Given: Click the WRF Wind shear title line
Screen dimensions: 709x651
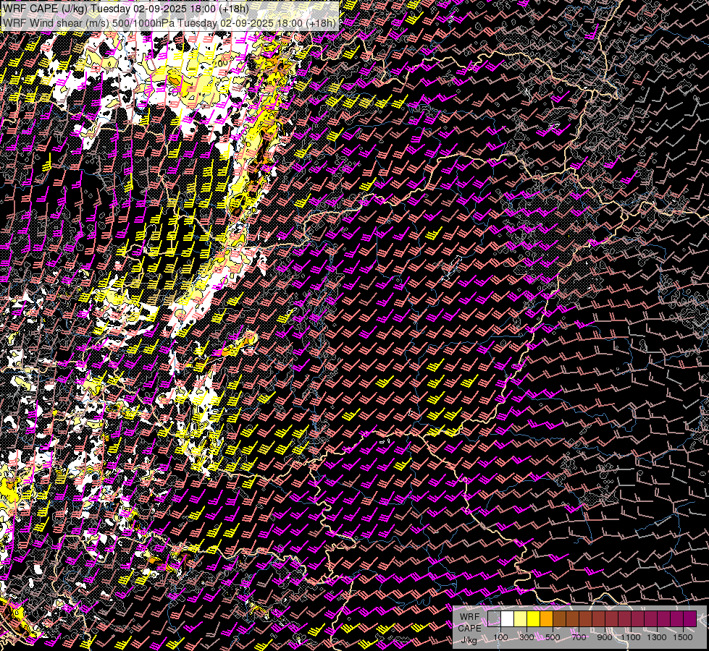Looking at the screenshot, I should pyautogui.click(x=169, y=23).
